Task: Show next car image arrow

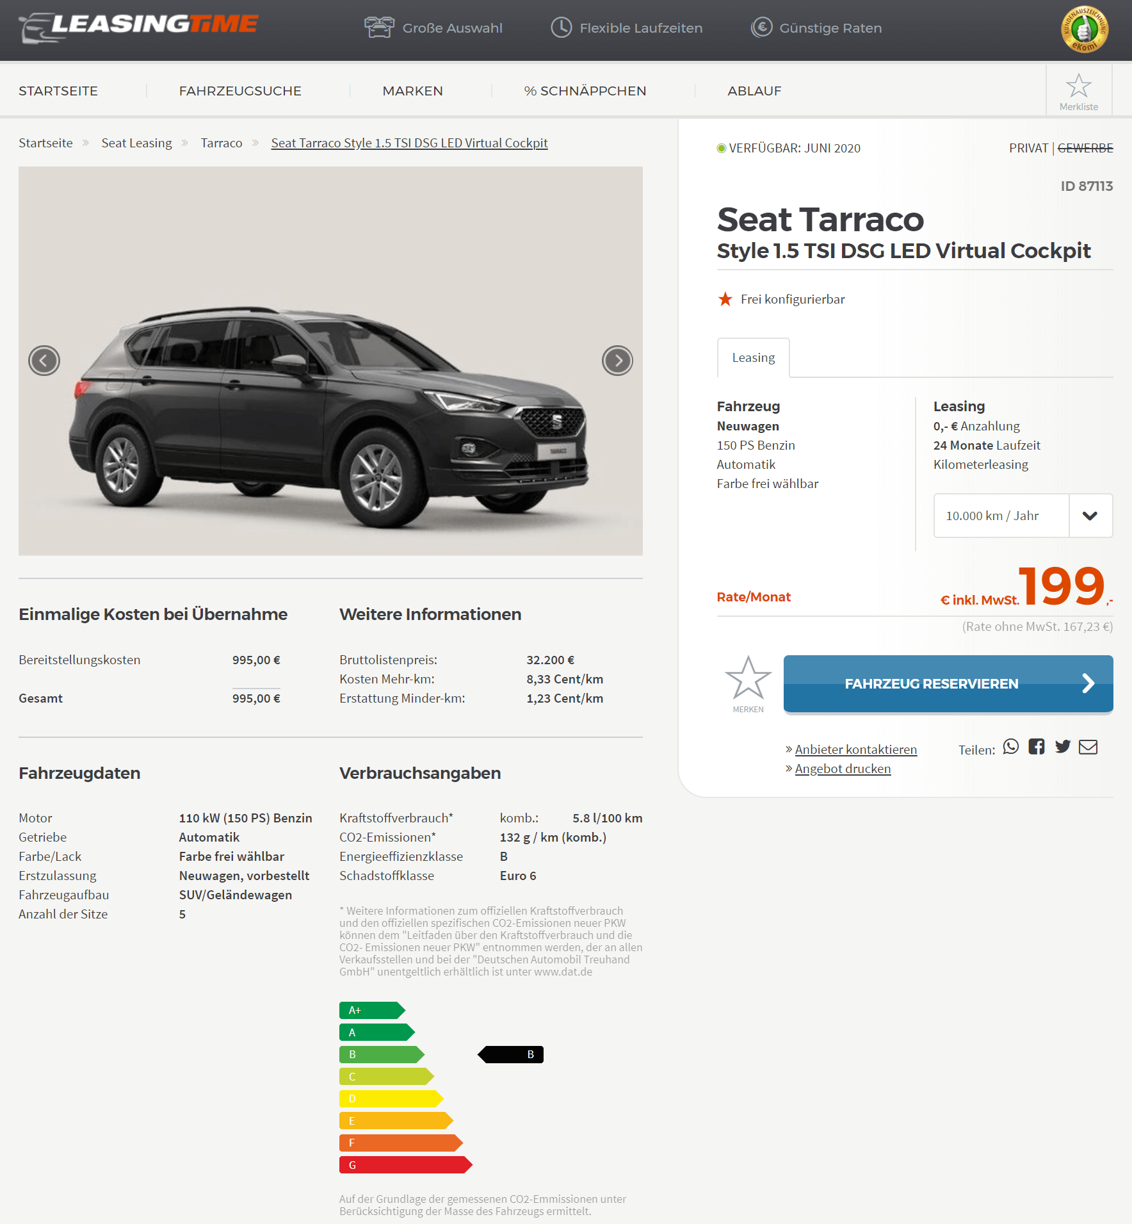Action: click(617, 361)
